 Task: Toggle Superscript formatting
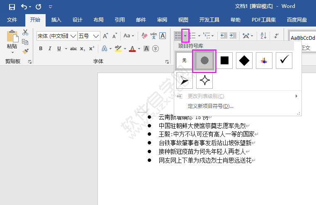(x=92, y=49)
